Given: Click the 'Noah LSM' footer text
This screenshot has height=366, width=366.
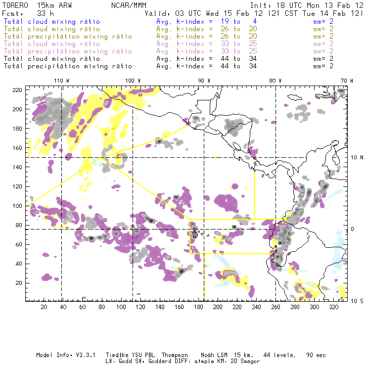Looking at the screenshot, I should (214, 355).
